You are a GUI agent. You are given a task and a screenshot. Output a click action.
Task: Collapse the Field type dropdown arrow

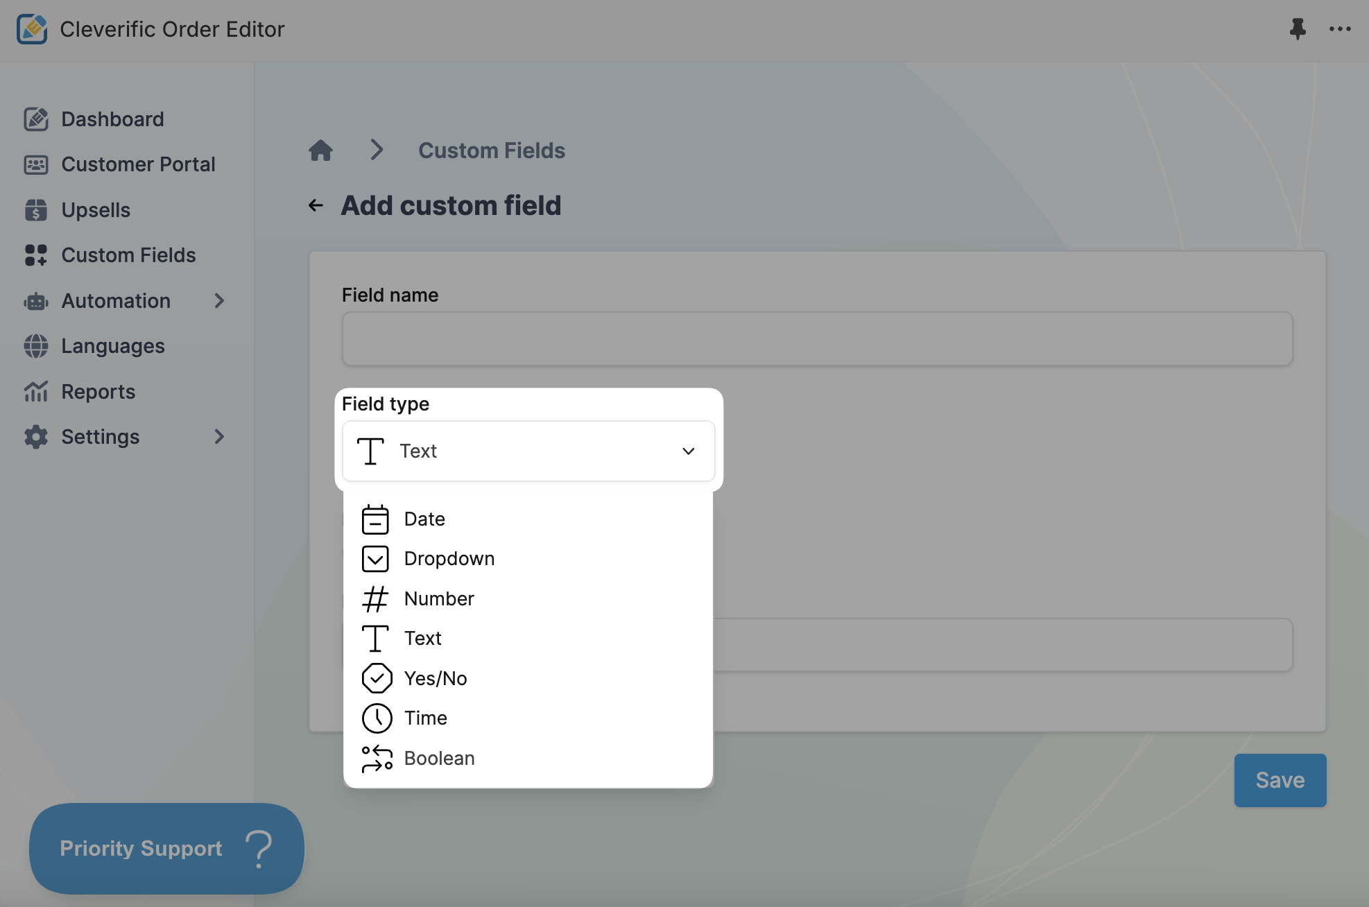coord(688,451)
